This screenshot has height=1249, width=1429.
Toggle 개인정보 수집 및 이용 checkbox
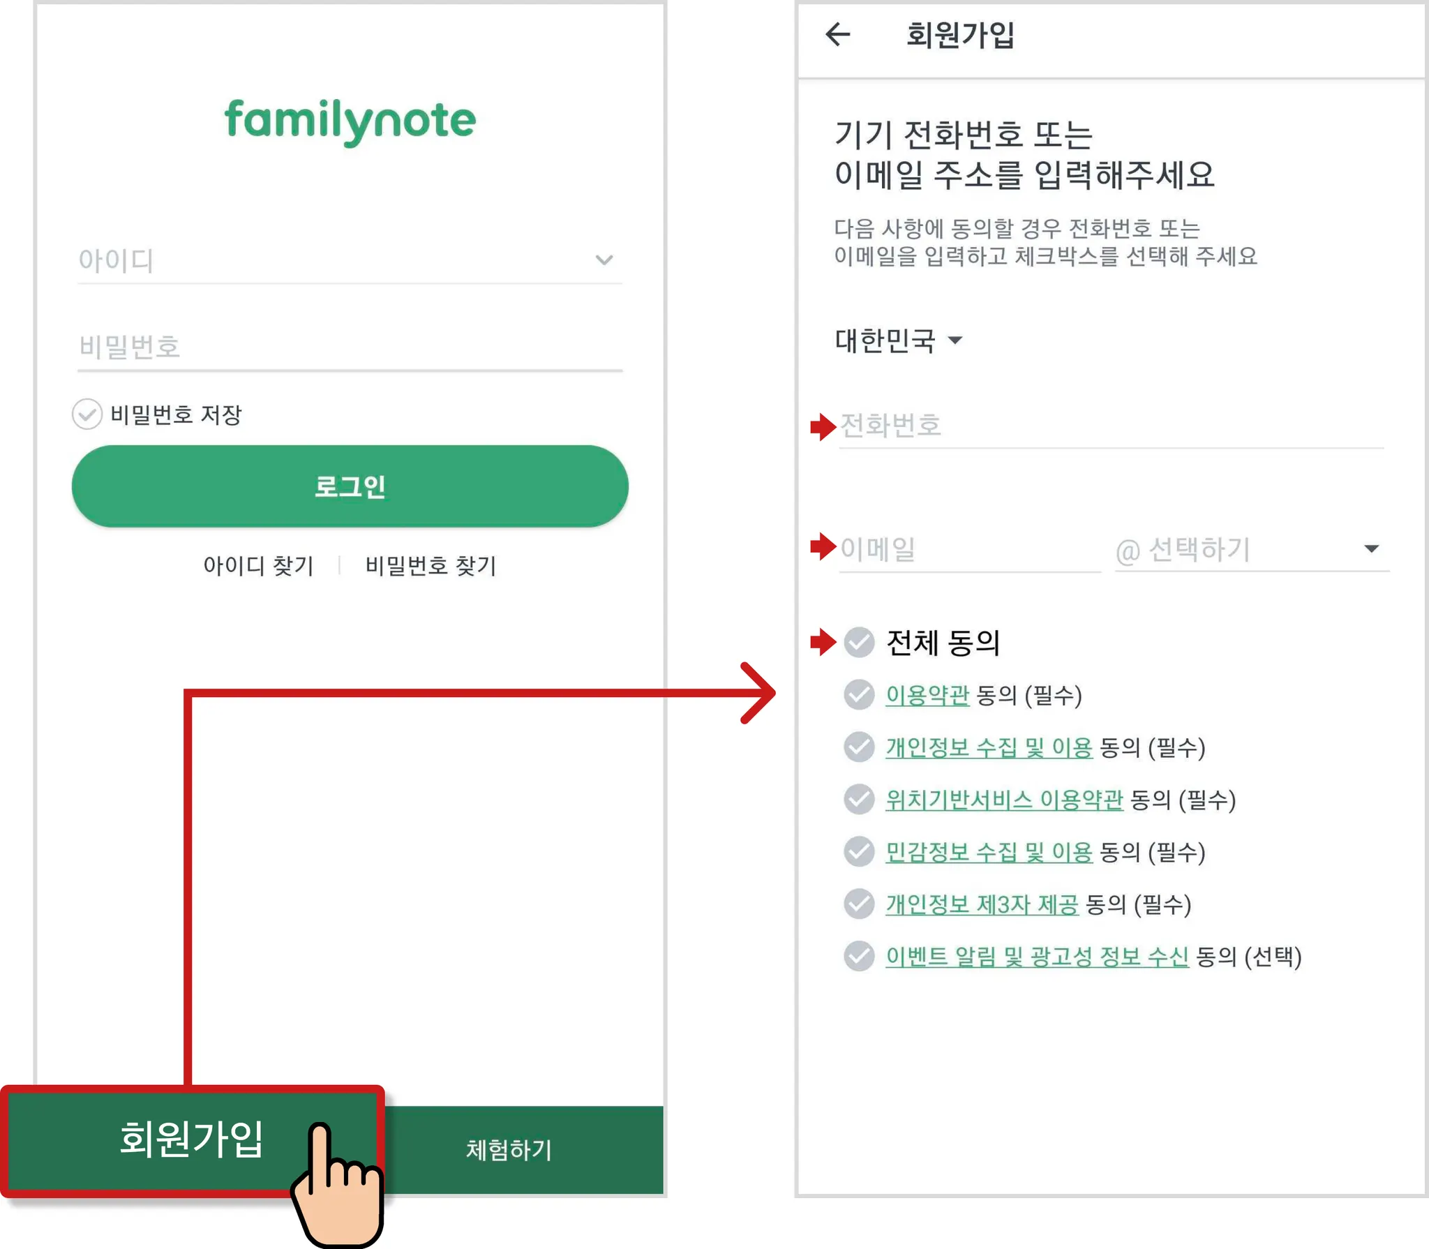point(859,747)
